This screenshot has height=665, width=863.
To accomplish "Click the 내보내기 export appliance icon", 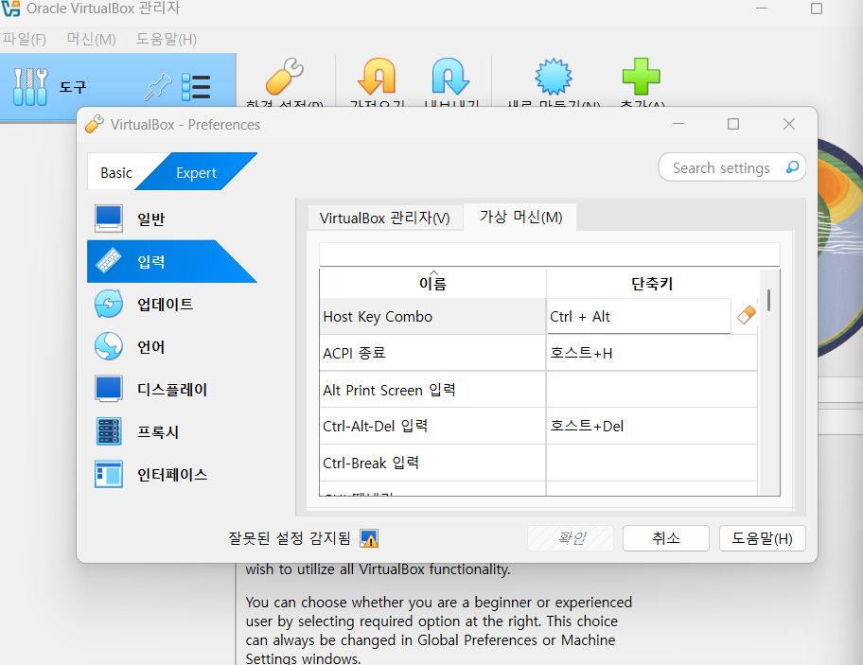I will [x=450, y=77].
